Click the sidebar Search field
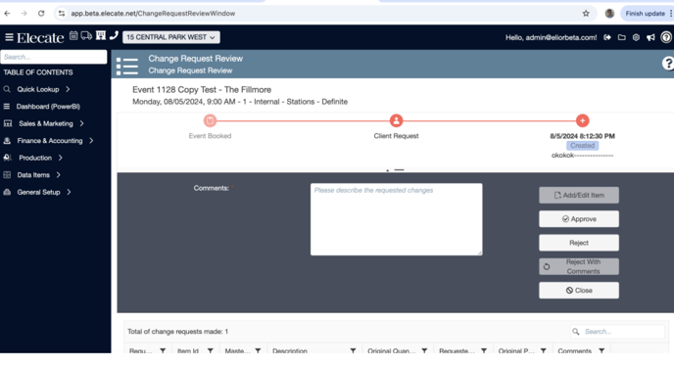This screenshot has height=367, width=674. pyautogui.click(x=54, y=57)
